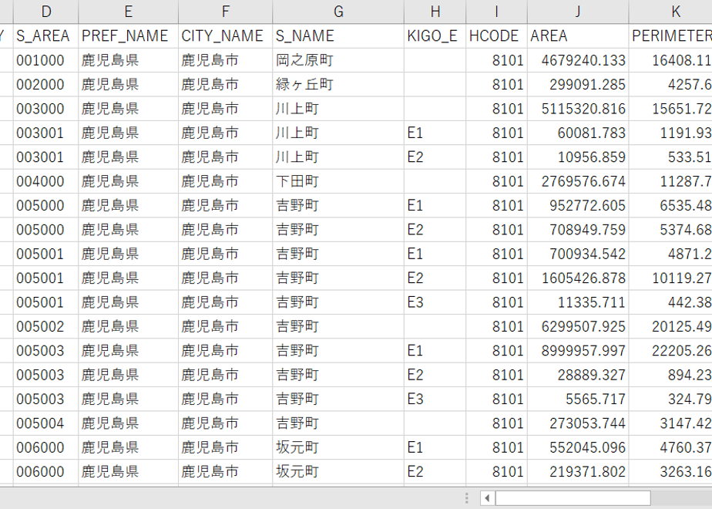Image resolution: width=712 pixels, height=509 pixels.
Task: Click the S_AREA header cell
Action: coord(46,36)
